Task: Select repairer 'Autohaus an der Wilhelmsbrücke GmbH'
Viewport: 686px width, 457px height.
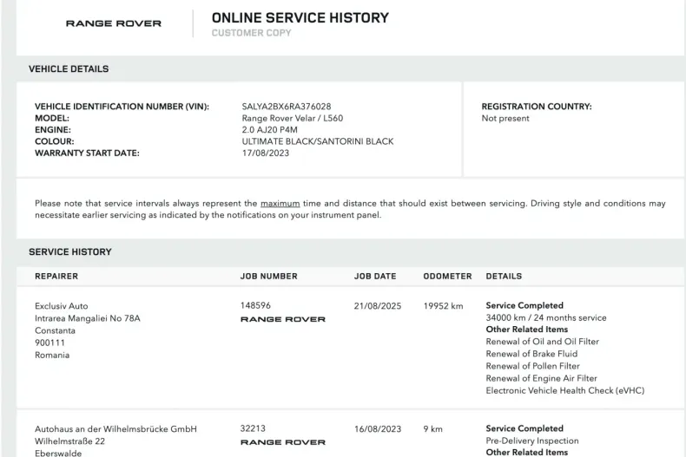Action: (116, 429)
